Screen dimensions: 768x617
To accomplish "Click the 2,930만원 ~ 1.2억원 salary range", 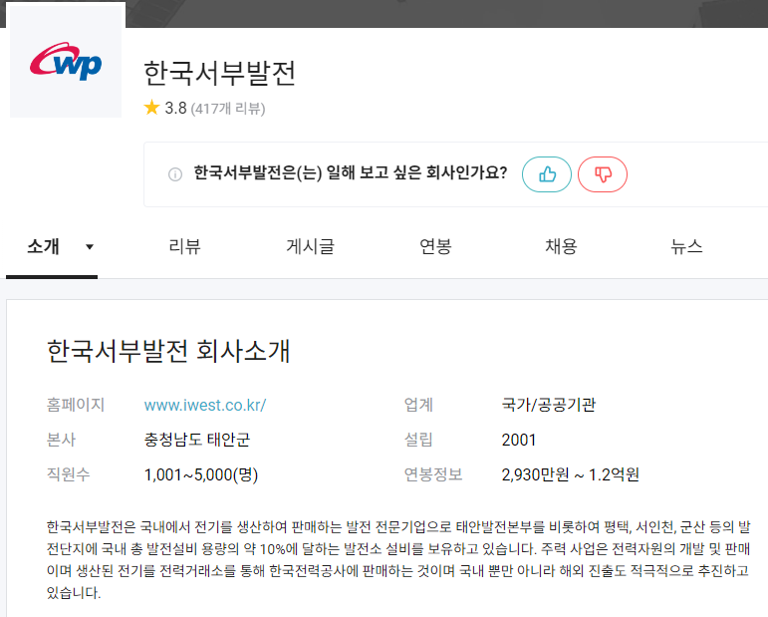I will pos(570,474).
